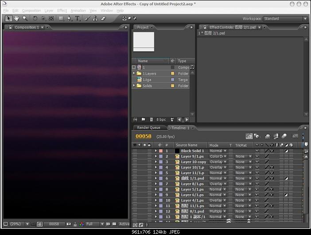Toggle effect switch on Layer 10/1.p
The image size is (311, 235).
point(272,167)
